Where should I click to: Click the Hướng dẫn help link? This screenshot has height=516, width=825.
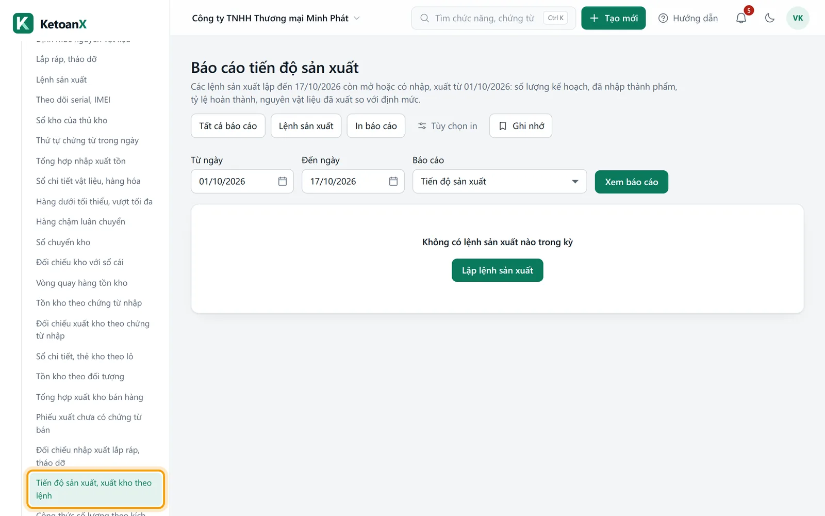[688, 18]
